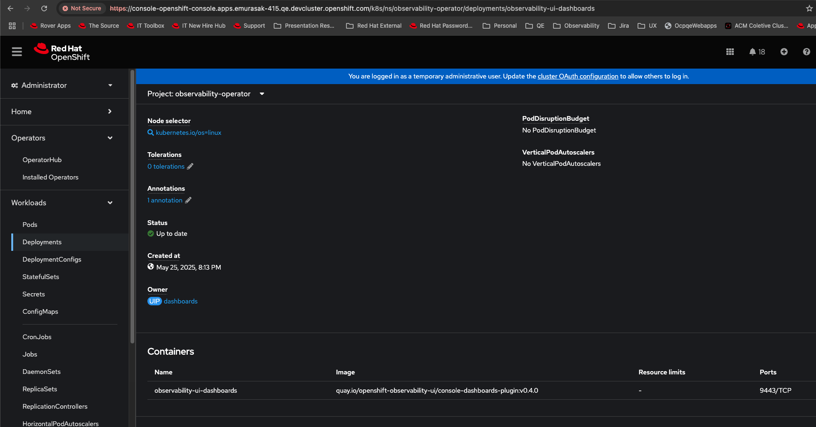Open the browser tab groups grid icon
This screenshot has height=427, width=816.
(12, 26)
